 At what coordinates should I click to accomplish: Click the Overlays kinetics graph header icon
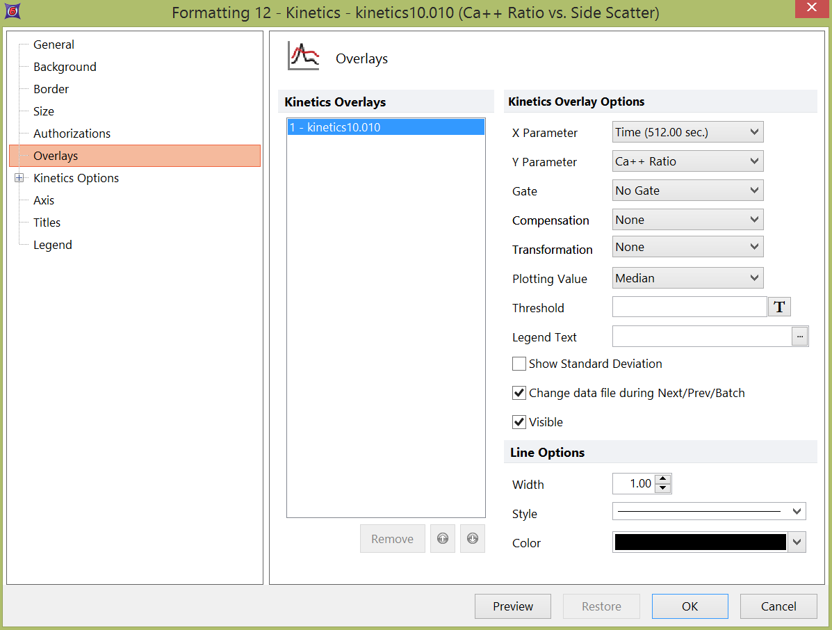click(x=304, y=57)
